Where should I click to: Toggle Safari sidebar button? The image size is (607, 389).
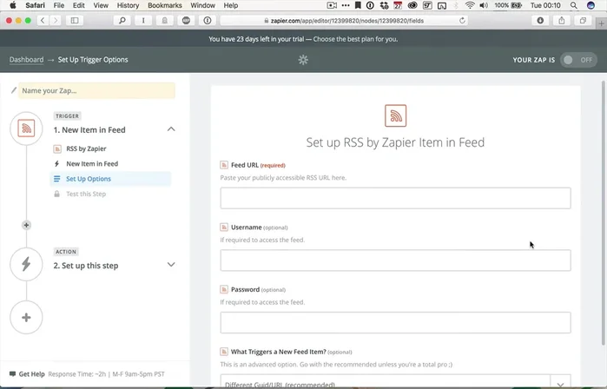coord(75,20)
